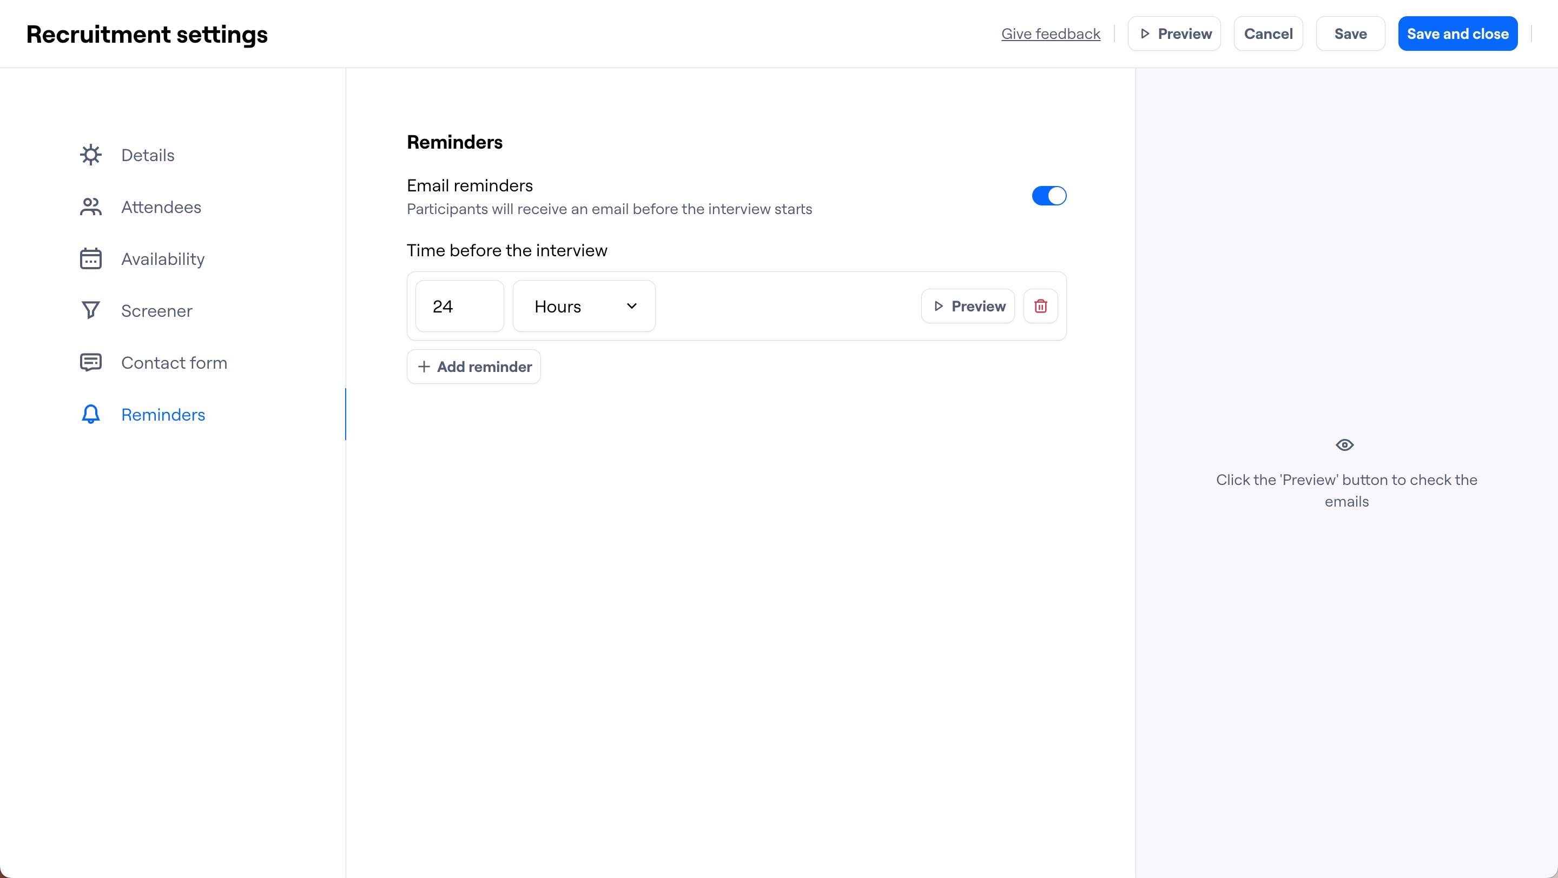Disable the Email reminders toggle
Screen dimensions: 1558x878
pos(1049,196)
